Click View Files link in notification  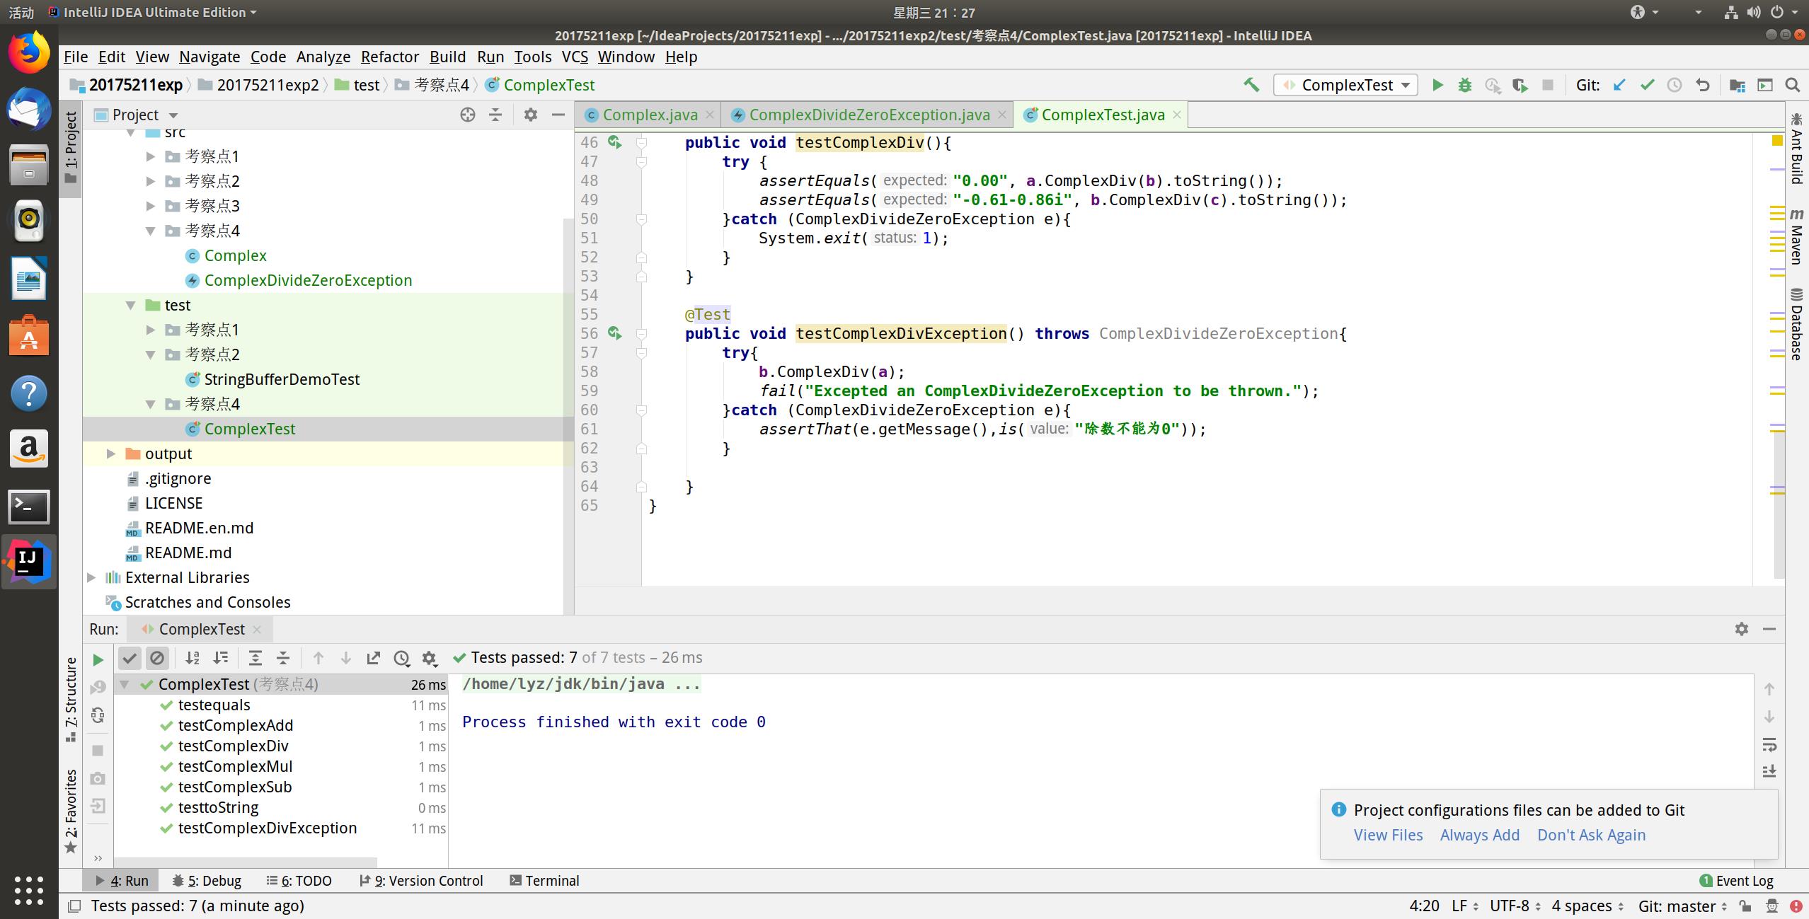(x=1388, y=835)
